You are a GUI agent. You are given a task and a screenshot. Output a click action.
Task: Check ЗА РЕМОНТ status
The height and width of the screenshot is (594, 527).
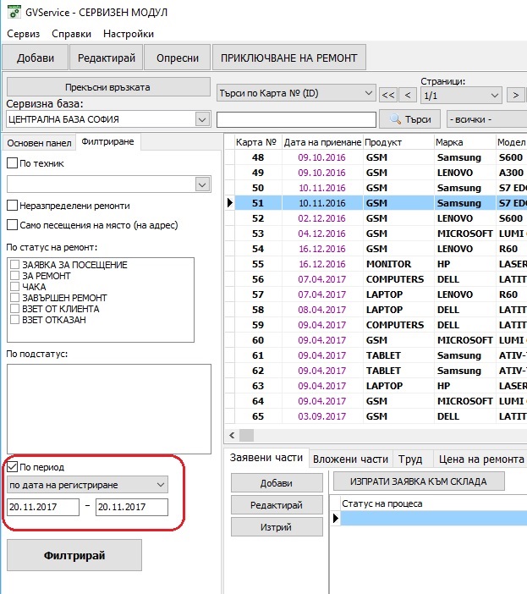[x=14, y=275]
